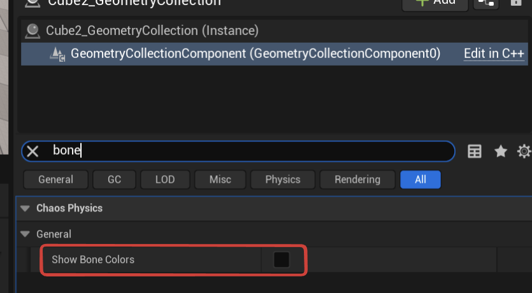Viewport: 532px width, 293px height.
Task: Open the property matrix table icon
Action: [474, 152]
